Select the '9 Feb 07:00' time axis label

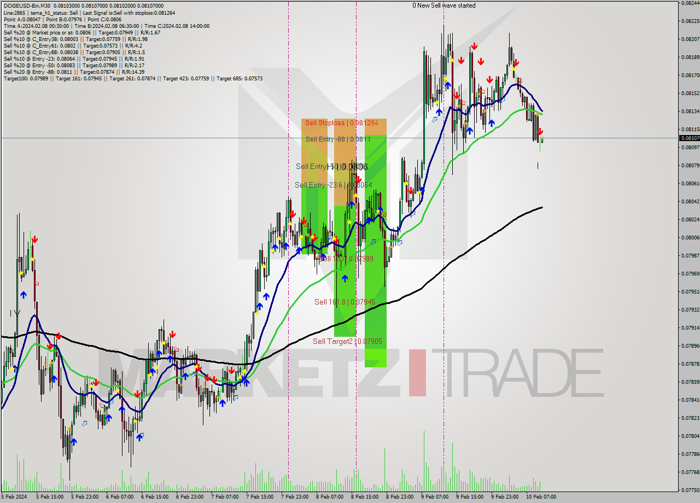435,497
